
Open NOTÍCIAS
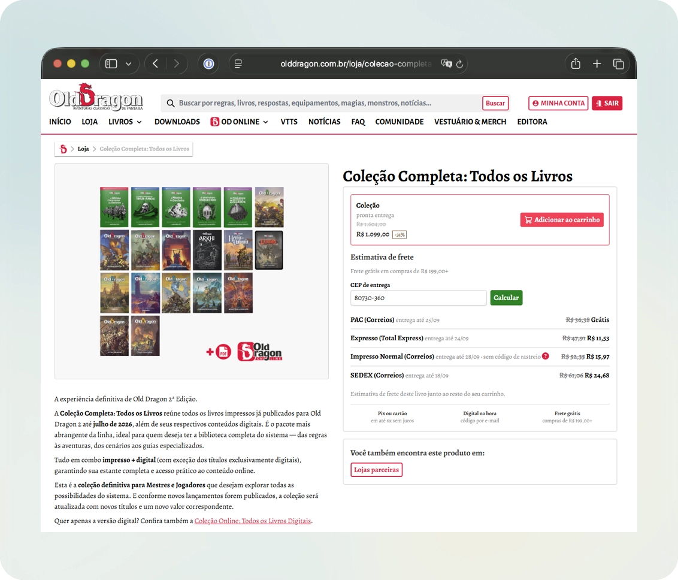324,122
